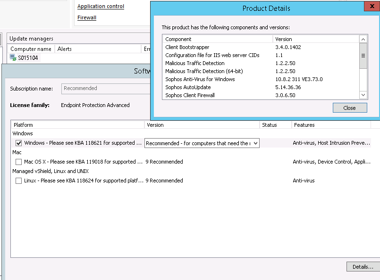
Task: Check the Linux platform checkbox
Action: tap(19, 181)
